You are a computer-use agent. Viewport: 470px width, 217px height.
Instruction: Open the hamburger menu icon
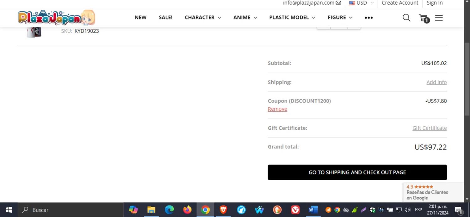tap(439, 18)
